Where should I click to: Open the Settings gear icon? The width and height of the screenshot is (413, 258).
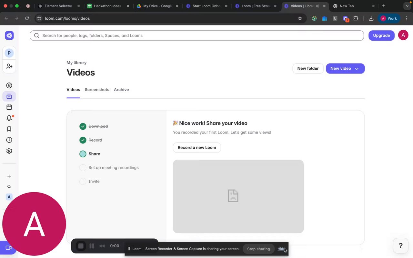[x=9, y=151]
